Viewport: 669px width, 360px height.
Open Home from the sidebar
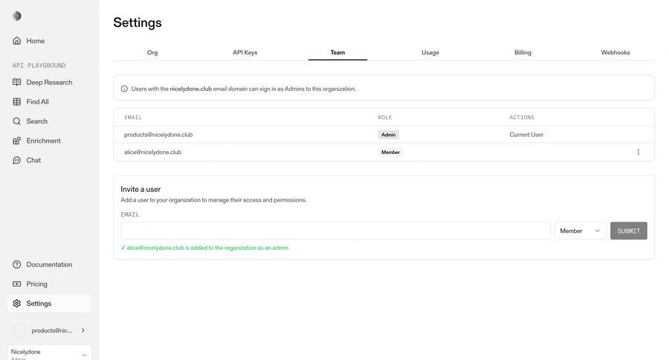click(x=35, y=41)
